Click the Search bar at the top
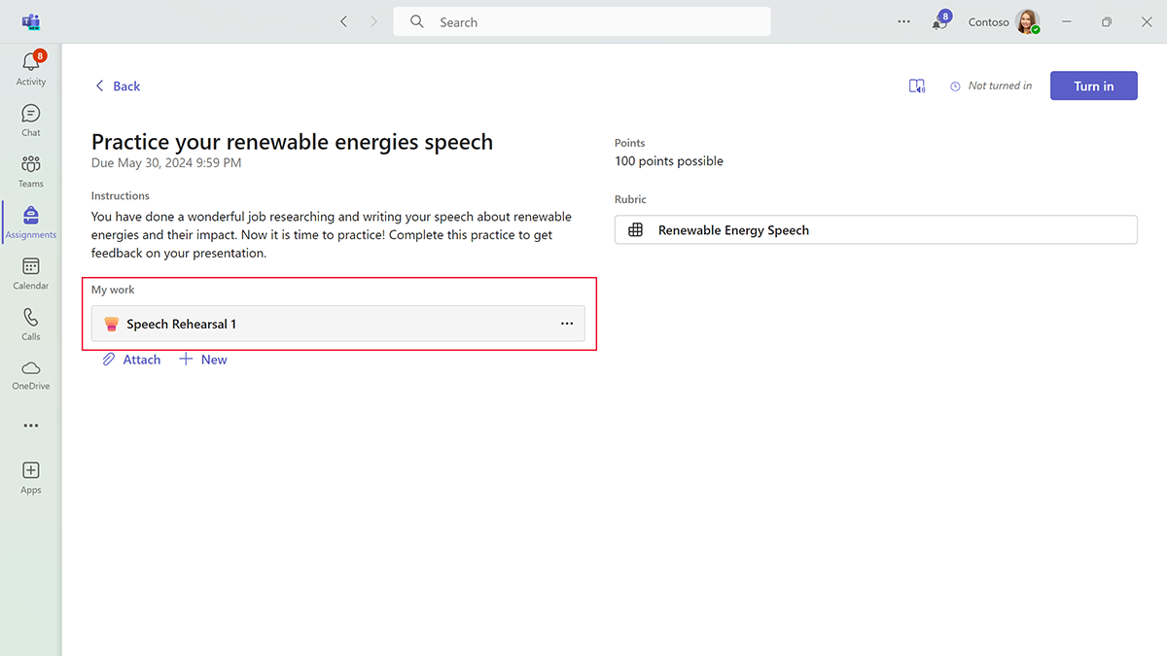The width and height of the screenshot is (1167, 656). [x=582, y=21]
